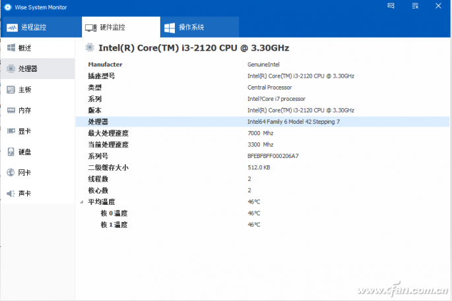
Task: Select the 核 1 温度 row
Action: pyautogui.click(x=263, y=225)
